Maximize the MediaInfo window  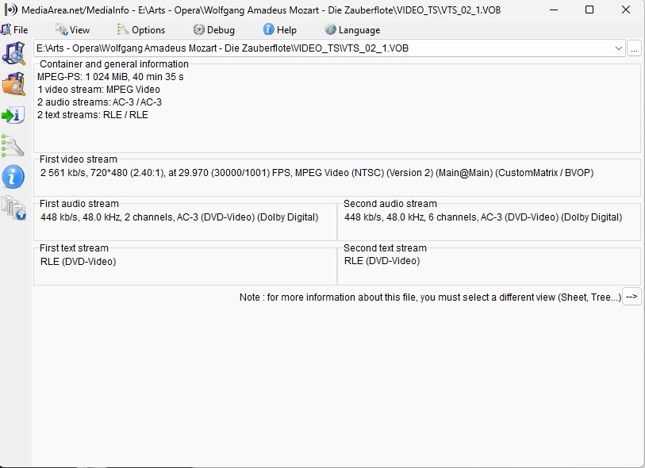point(589,10)
